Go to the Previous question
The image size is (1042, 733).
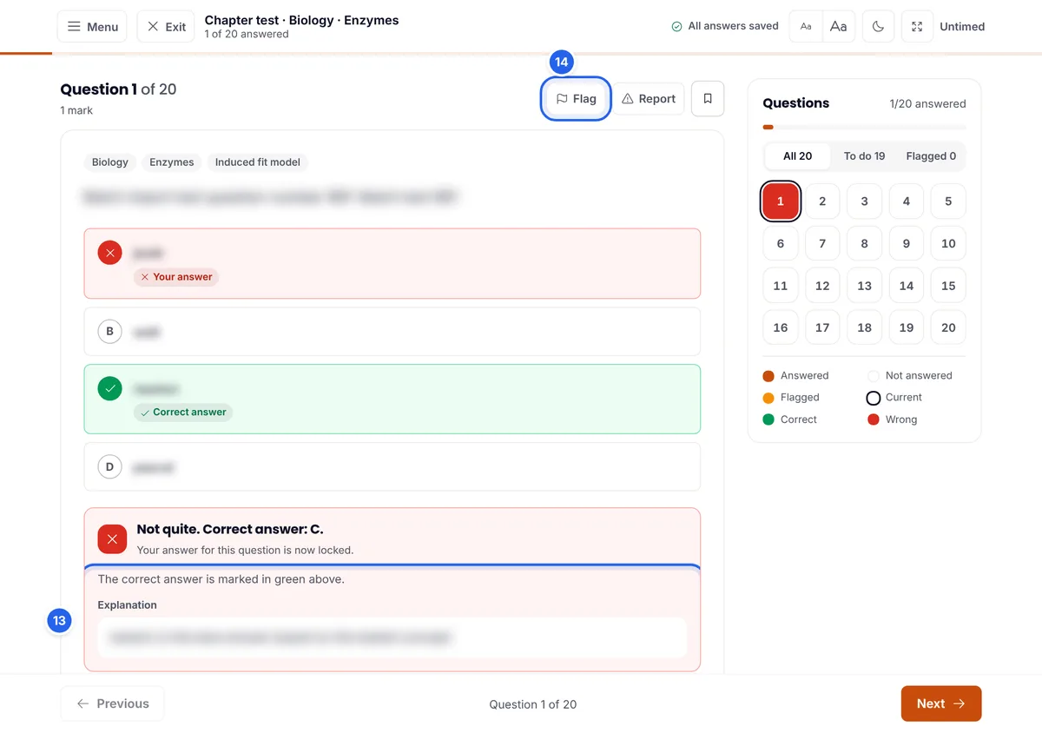(112, 703)
